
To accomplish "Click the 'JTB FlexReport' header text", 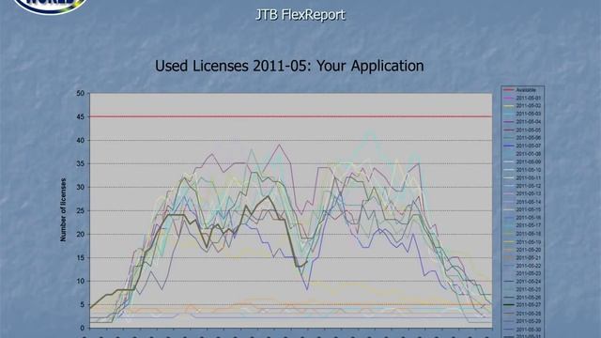I will pyautogui.click(x=300, y=15).
